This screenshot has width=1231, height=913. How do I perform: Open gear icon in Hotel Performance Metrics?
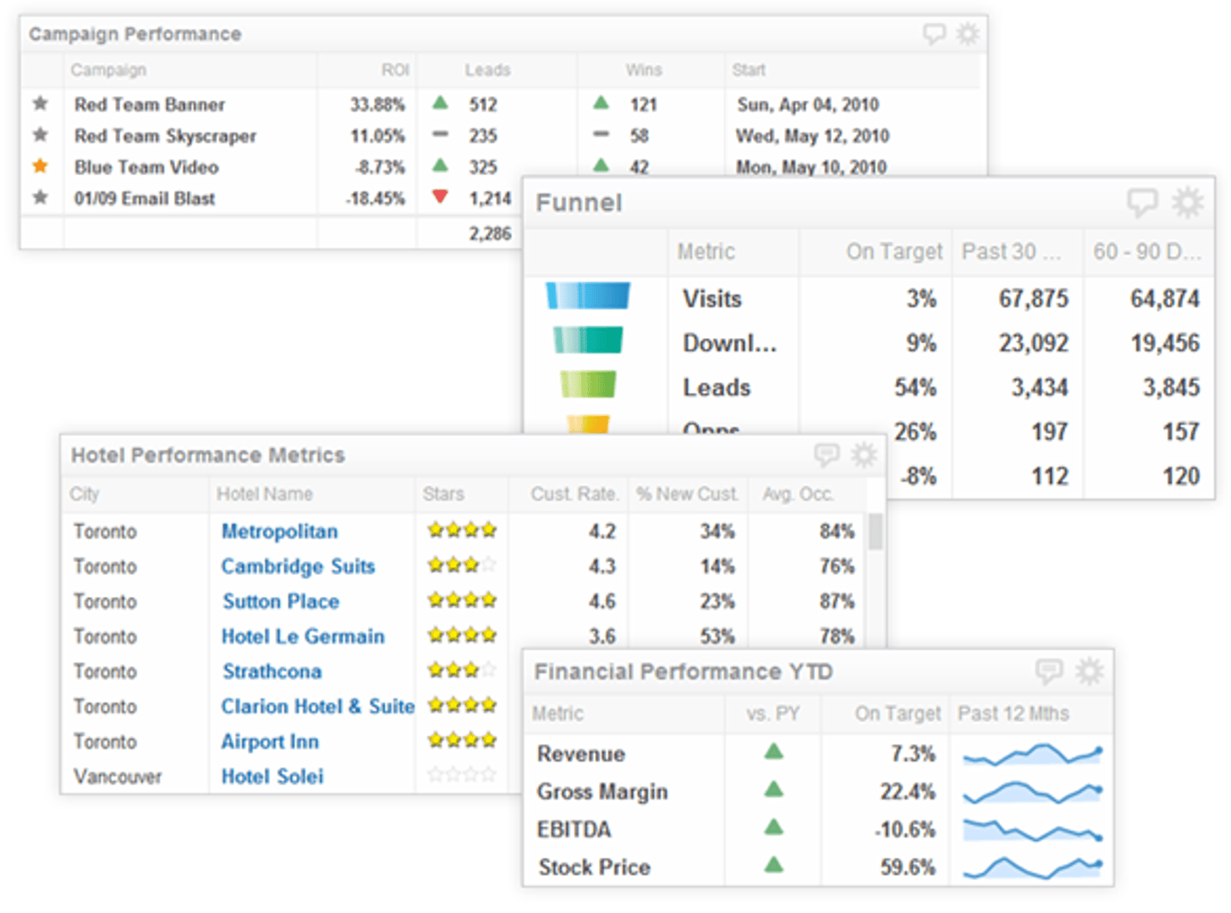(x=864, y=455)
